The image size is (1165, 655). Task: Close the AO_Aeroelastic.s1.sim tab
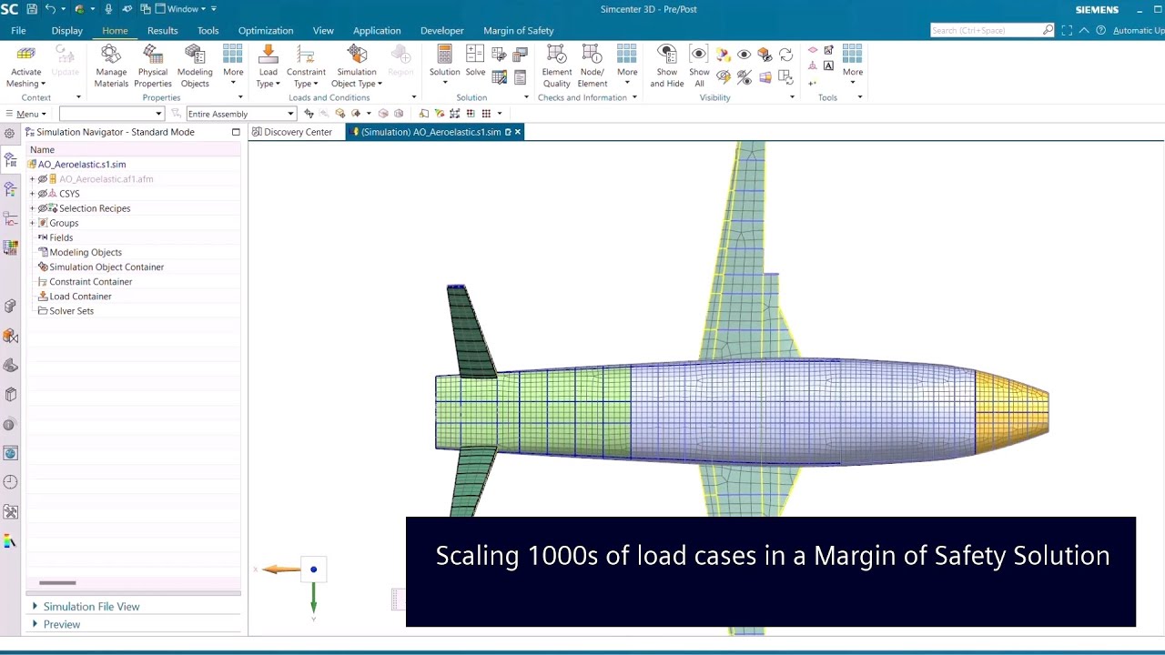pyautogui.click(x=518, y=132)
